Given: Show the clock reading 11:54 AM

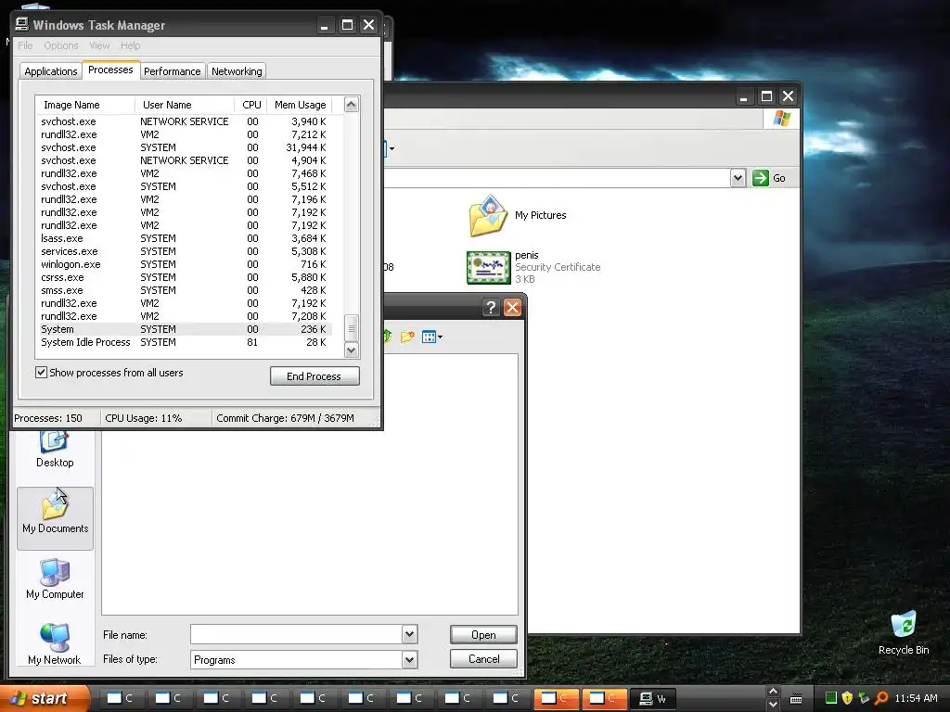Looking at the screenshot, I should click(916, 698).
